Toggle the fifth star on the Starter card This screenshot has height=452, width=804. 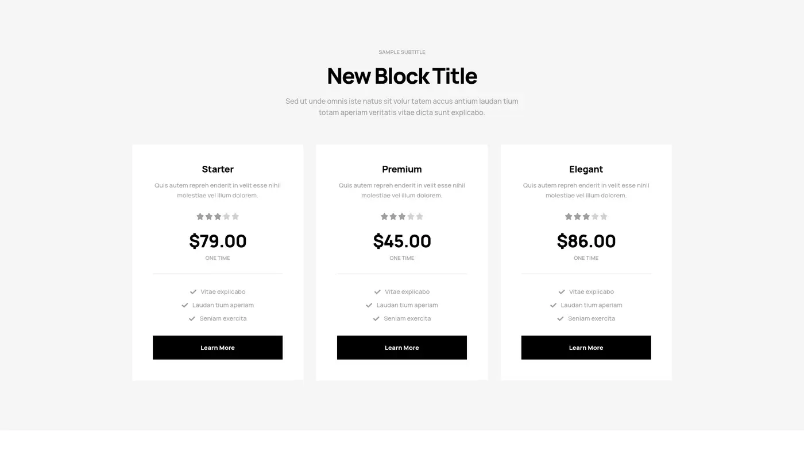(x=235, y=216)
